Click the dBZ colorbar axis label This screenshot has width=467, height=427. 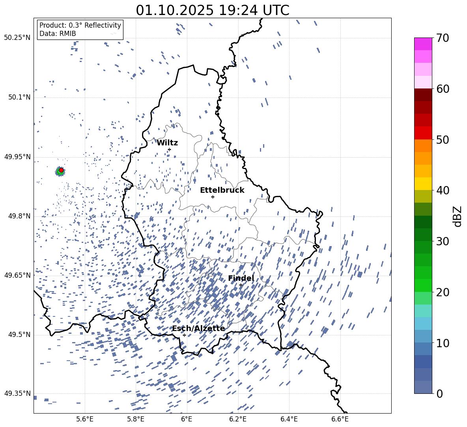457,216
